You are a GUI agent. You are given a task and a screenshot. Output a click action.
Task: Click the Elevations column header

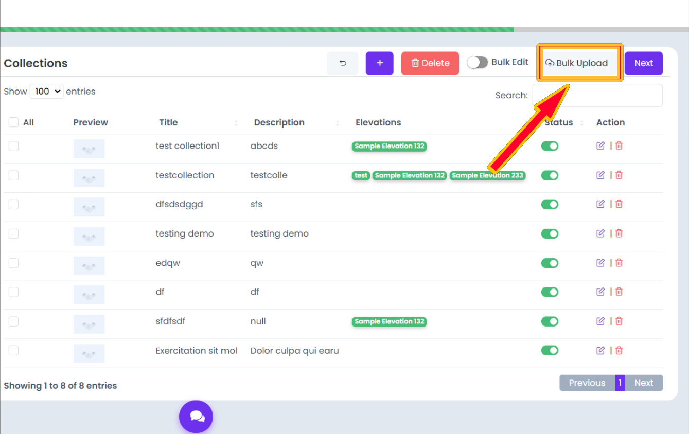click(x=378, y=122)
